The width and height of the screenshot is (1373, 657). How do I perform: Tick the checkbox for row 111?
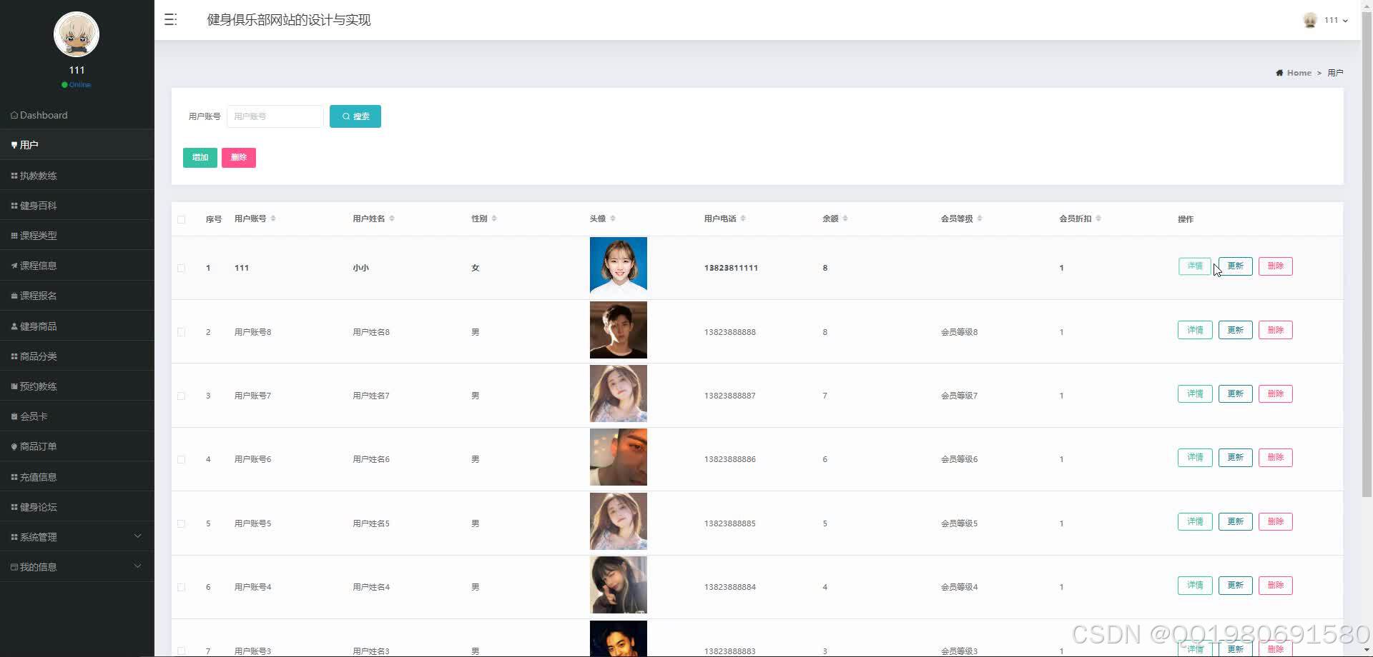[181, 269]
